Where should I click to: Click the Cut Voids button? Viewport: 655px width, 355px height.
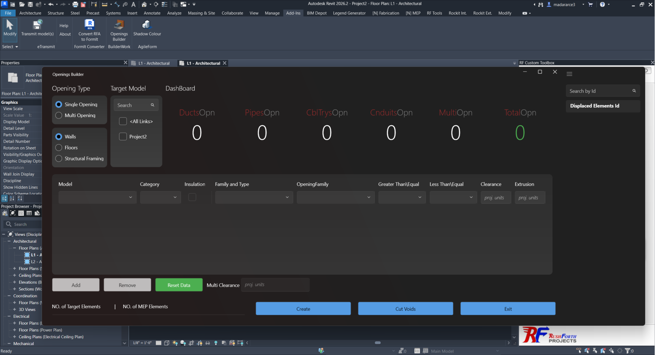406,309
